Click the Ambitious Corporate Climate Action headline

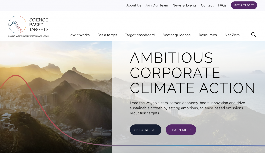pyautogui.click(x=192, y=73)
